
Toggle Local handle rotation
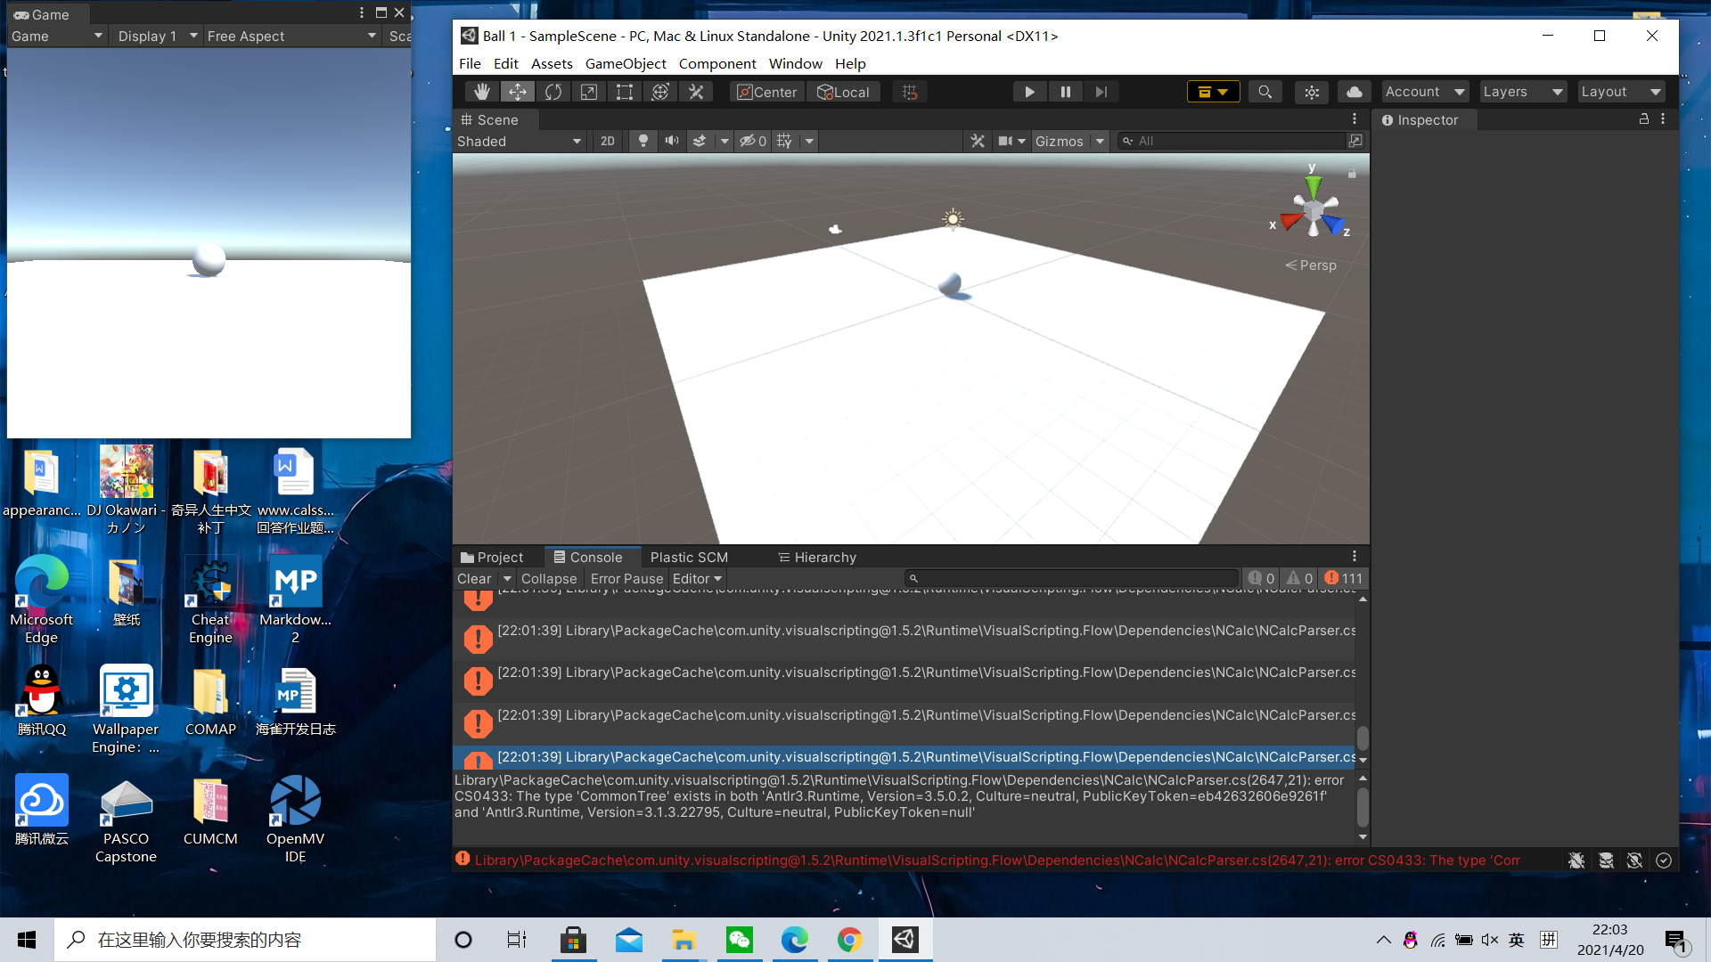tap(843, 92)
